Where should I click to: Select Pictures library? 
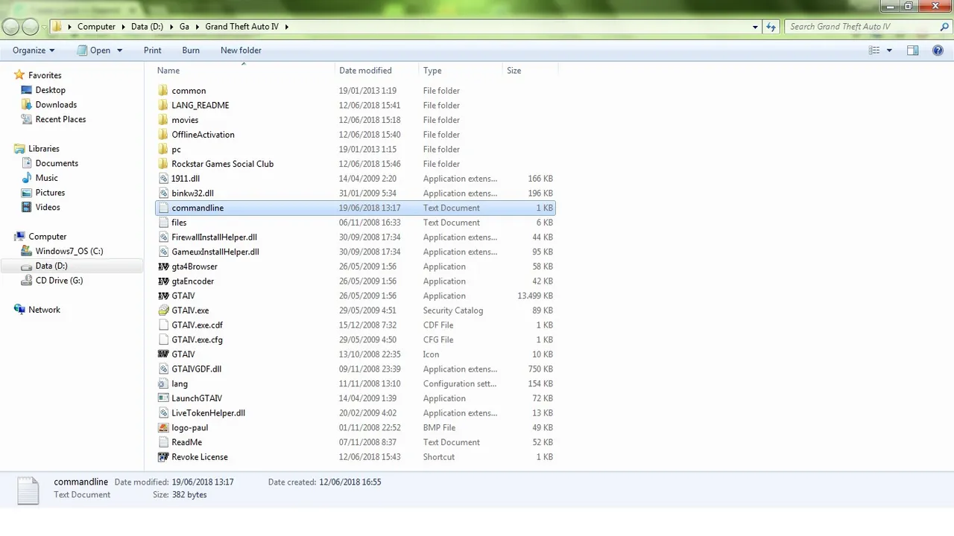[50, 193]
